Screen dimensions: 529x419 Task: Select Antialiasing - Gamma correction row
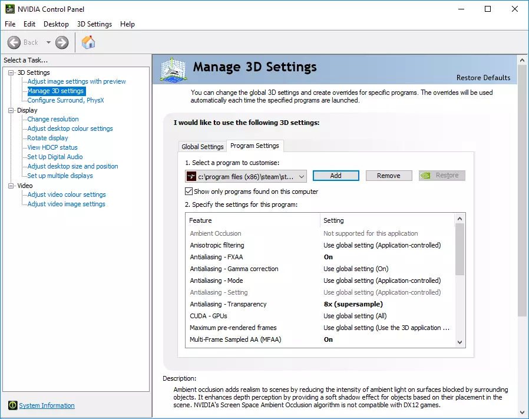click(x=320, y=269)
